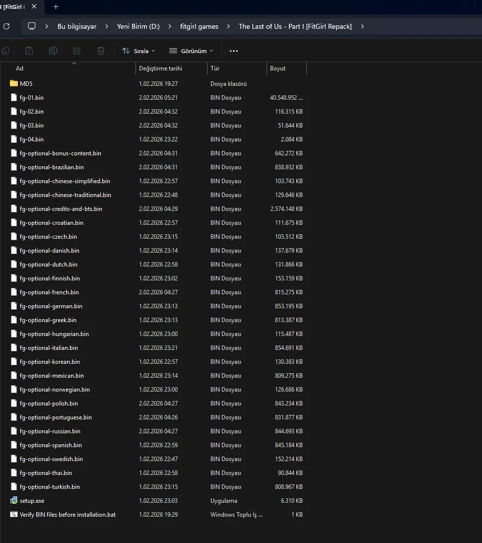Image resolution: width=482 pixels, height=543 pixels.
Task: Select fg-optional-norwegian.bin
Action: point(55,390)
